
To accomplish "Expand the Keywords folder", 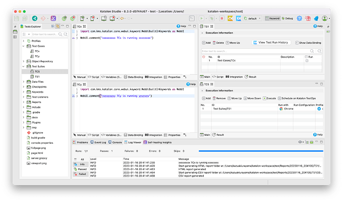I will [23, 92].
